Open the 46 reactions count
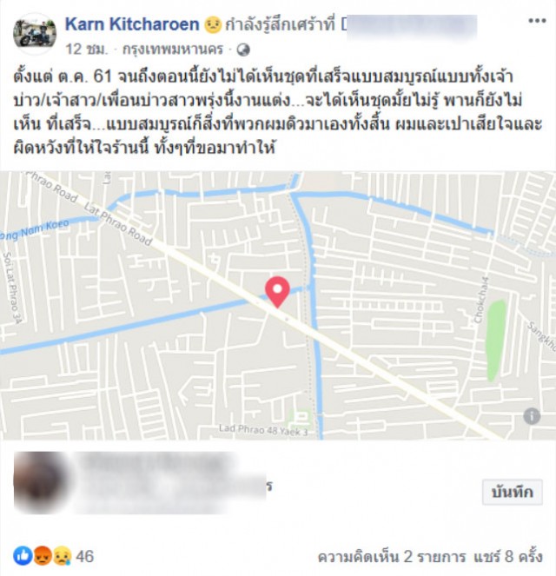This screenshot has width=556, height=576. coord(85,557)
